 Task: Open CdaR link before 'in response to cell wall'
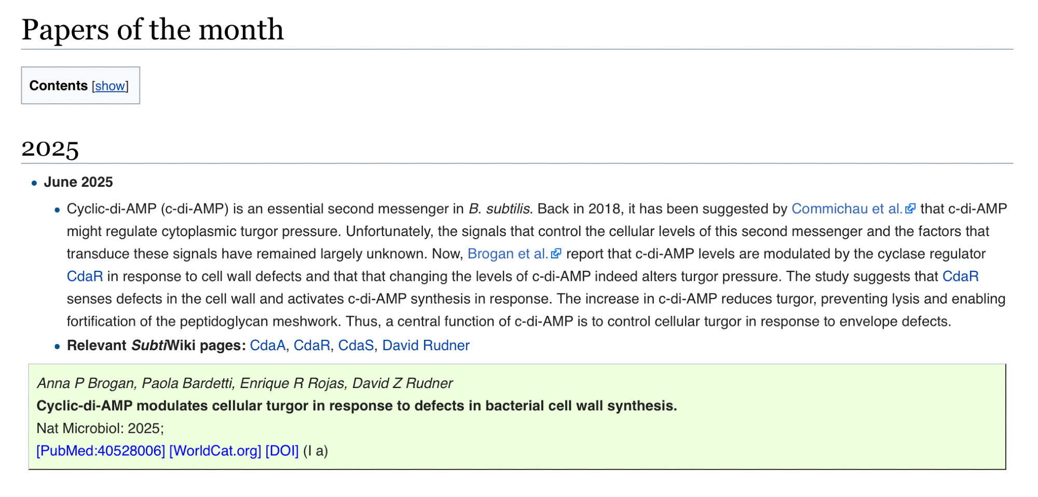click(85, 276)
